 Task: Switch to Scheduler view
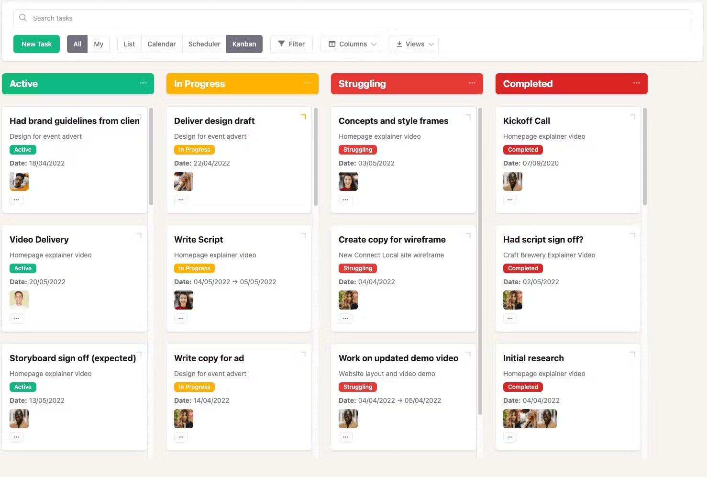click(204, 44)
